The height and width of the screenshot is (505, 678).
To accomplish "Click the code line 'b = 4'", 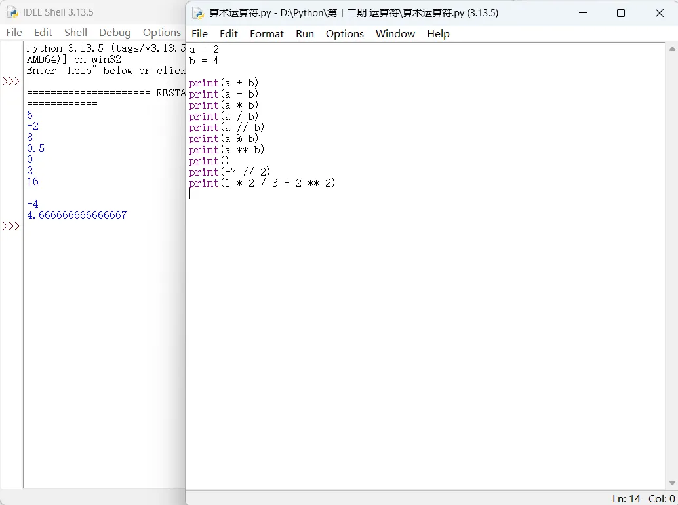I will point(204,60).
